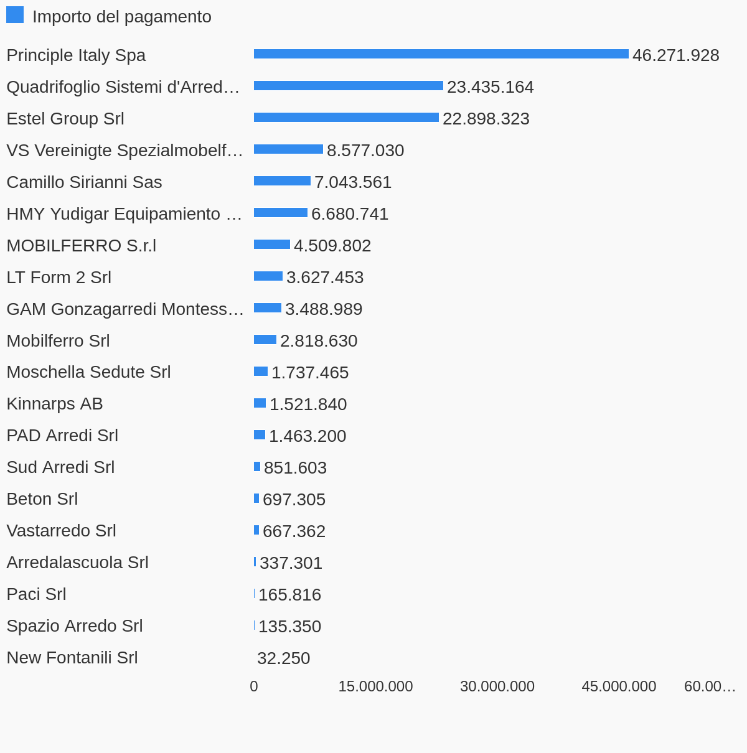Click the VS Vereinigte Spezialmobelf bar

click(x=288, y=149)
